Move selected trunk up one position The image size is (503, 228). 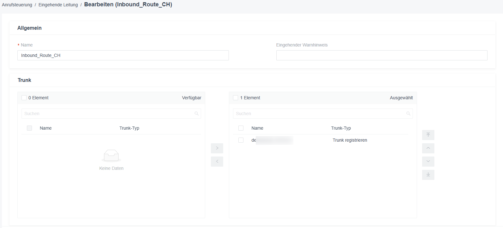pos(428,148)
